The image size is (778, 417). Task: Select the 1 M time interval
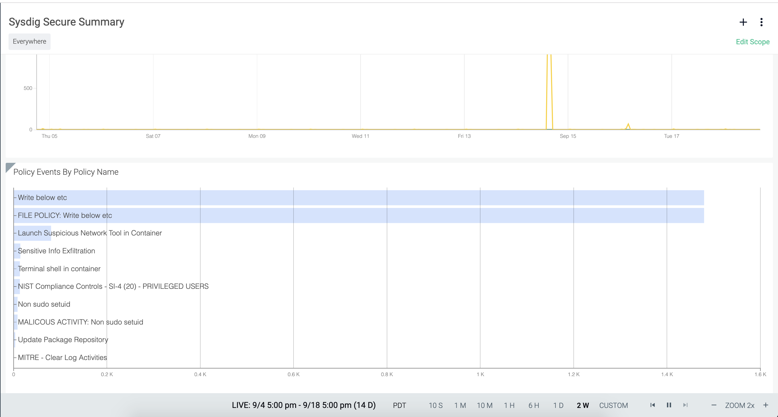coord(460,405)
